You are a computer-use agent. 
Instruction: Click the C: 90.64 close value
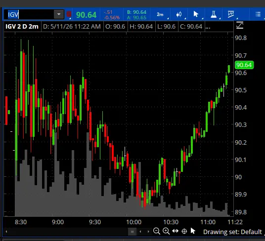click(191, 27)
